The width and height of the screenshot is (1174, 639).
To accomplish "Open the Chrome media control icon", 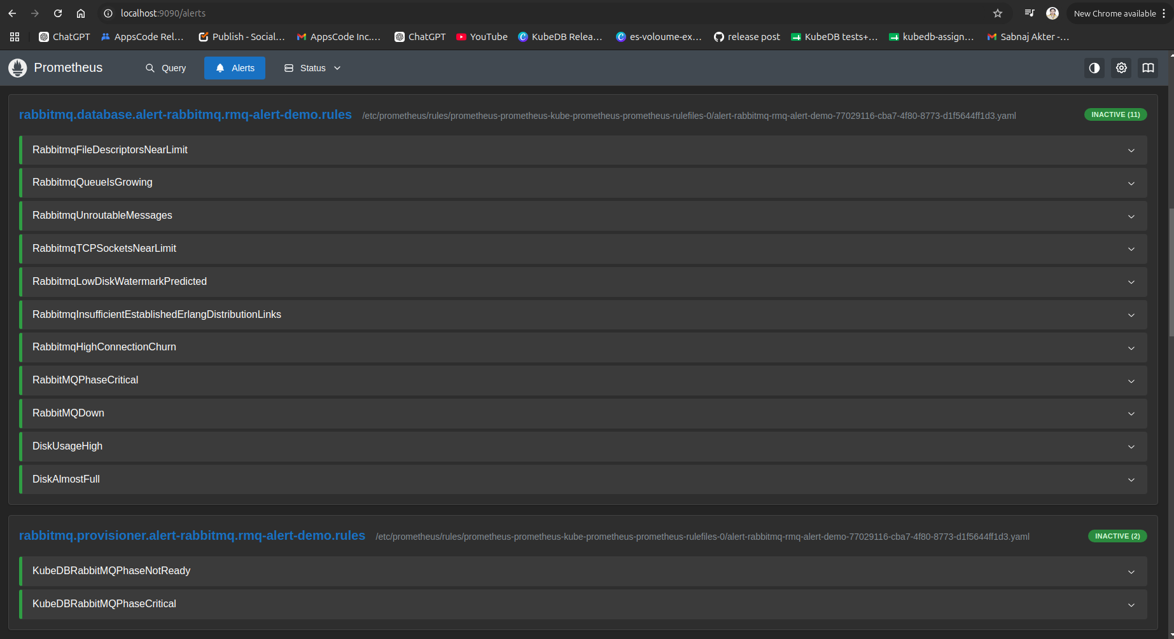I will pyautogui.click(x=1030, y=13).
